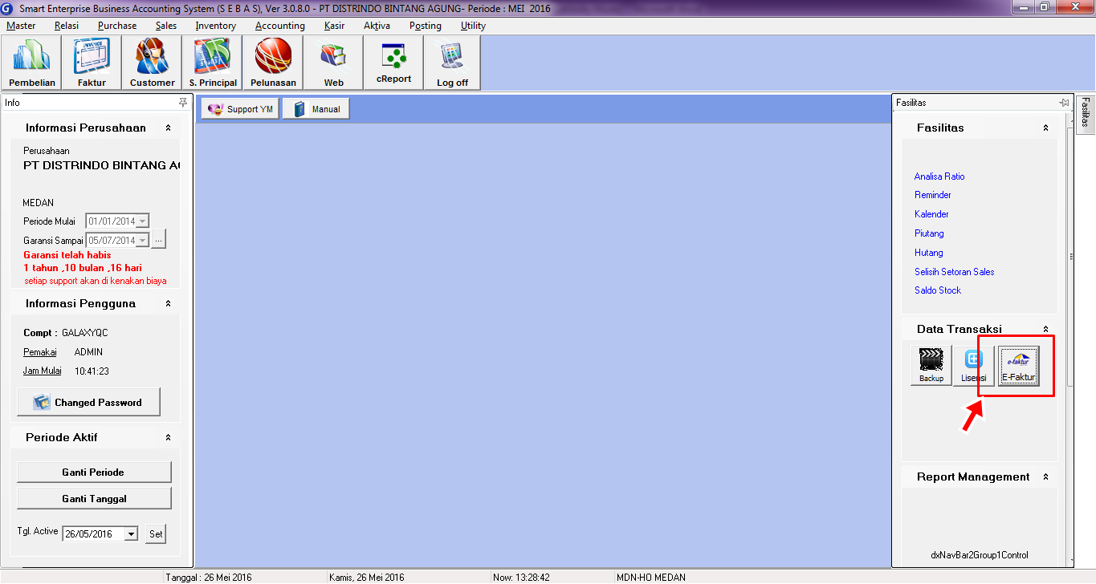Open the Customer toolbar icon
Viewport: 1096px width, 584px height.
pos(152,63)
